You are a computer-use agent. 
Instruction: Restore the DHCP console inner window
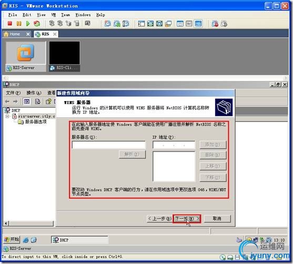coord(278,85)
